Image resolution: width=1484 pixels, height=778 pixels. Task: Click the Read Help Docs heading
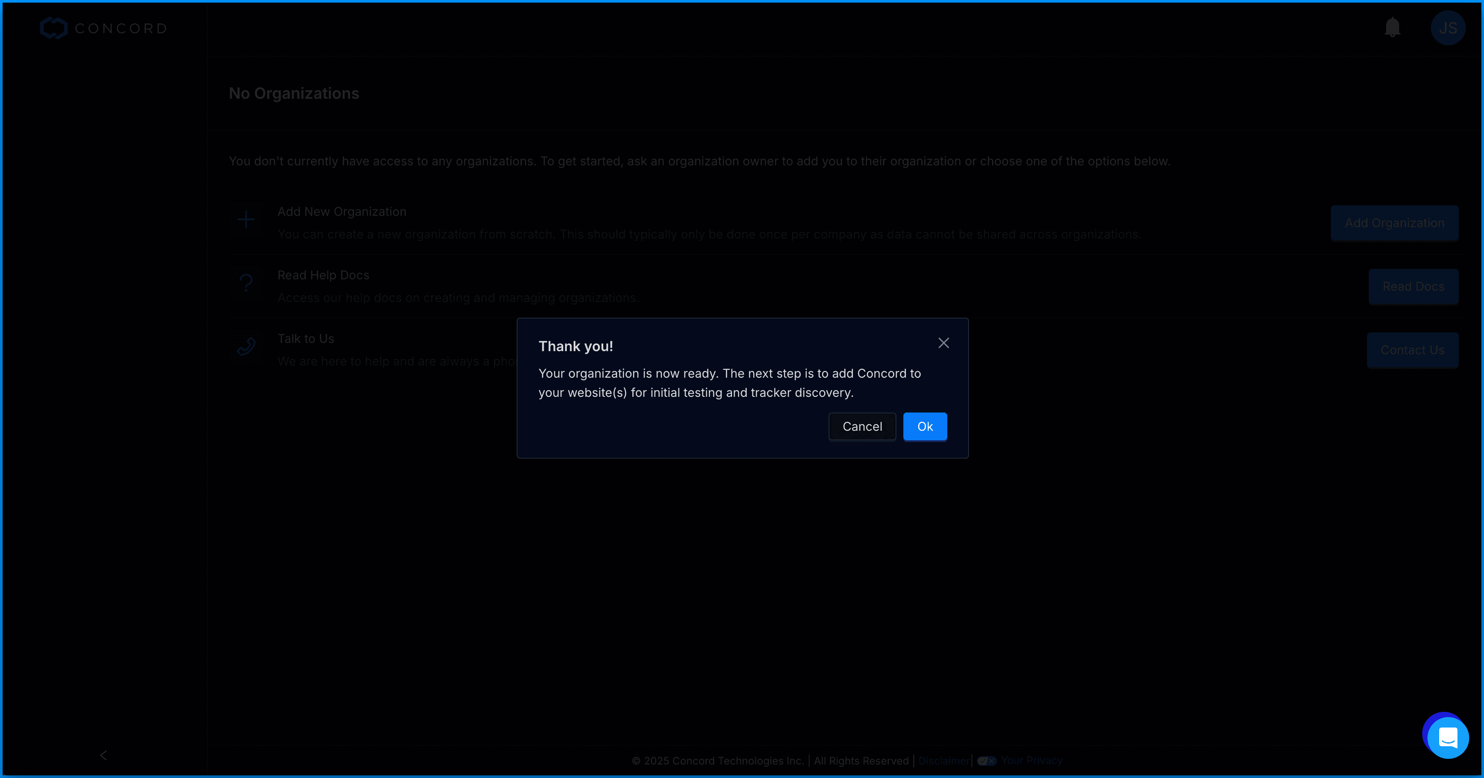(x=323, y=275)
